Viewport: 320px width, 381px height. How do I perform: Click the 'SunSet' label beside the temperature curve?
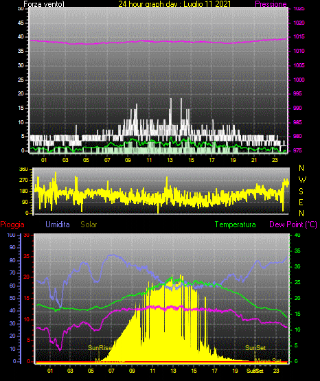pyautogui.click(x=255, y=348)
